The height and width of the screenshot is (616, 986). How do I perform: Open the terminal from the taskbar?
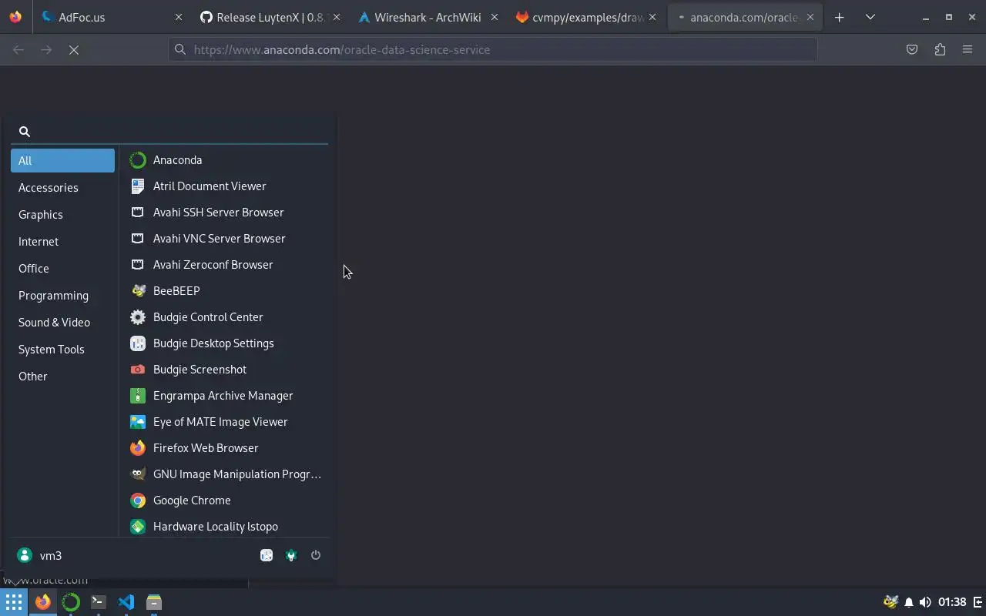pos(99,602)
